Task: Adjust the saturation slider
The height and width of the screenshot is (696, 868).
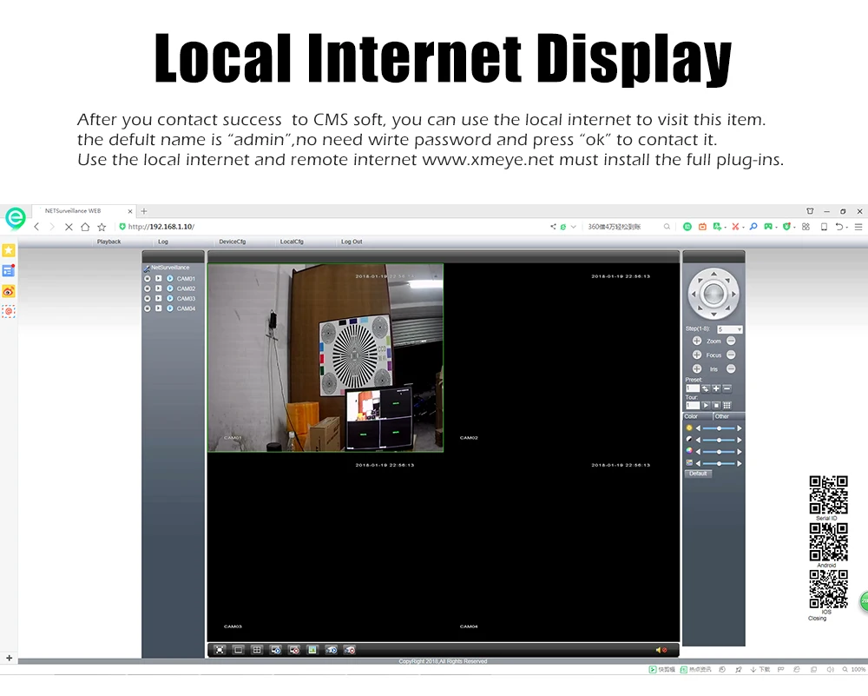Action: point(719,452)
